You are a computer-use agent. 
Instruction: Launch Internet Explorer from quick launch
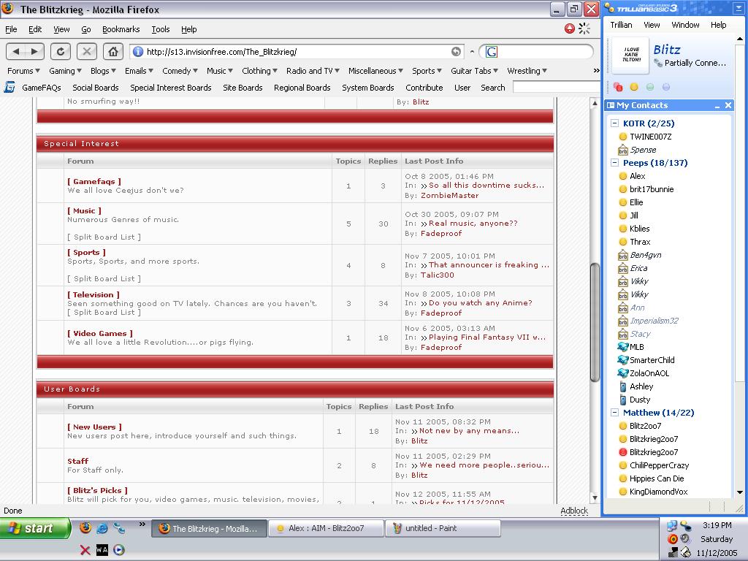point(102,527)
